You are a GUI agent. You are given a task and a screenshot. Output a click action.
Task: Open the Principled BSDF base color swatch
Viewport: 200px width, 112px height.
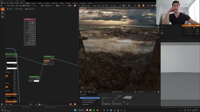tap(12, 63)
